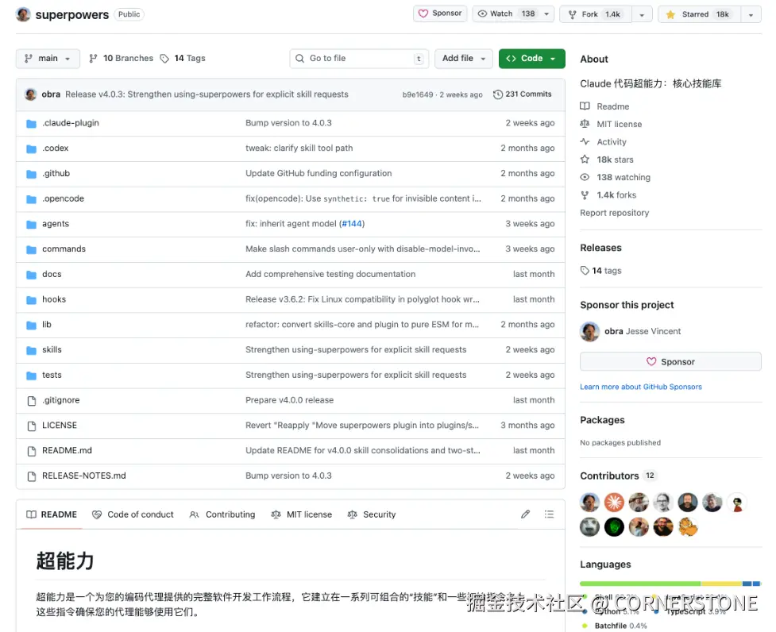The width and height of the screenshot is (776, 632).
Task: Click the obra avatar in commit header
Action: 31,94
